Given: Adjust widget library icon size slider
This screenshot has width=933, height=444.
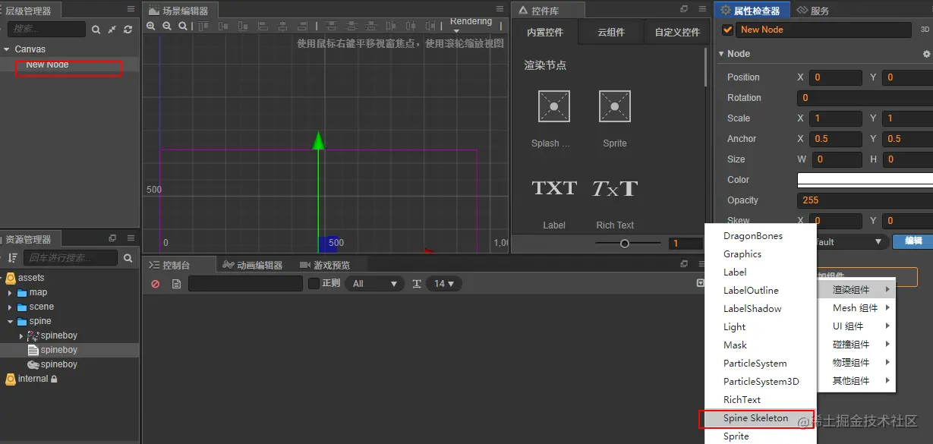Looking at the screenshot, I should coord(625,244).
